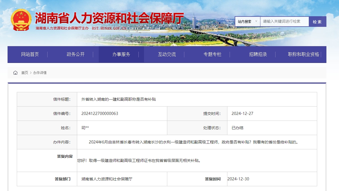
Task: Click the letter number 2024122700000063
Action: pyautogui.click(x=100, y=114)
